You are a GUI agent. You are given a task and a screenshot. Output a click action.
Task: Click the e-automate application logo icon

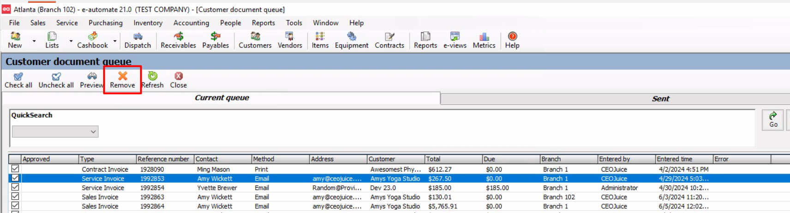pos(6,9)
